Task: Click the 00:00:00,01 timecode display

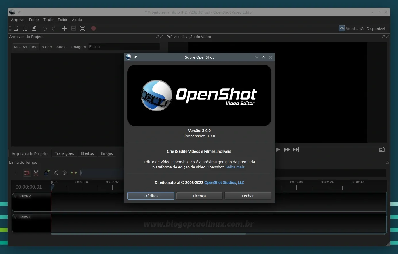Action: pos(29,187)
